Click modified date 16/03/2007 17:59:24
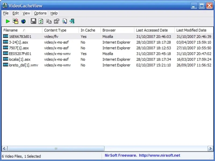Image resolution: width=215 pixels, height=161 pixels. click(194, 59)
